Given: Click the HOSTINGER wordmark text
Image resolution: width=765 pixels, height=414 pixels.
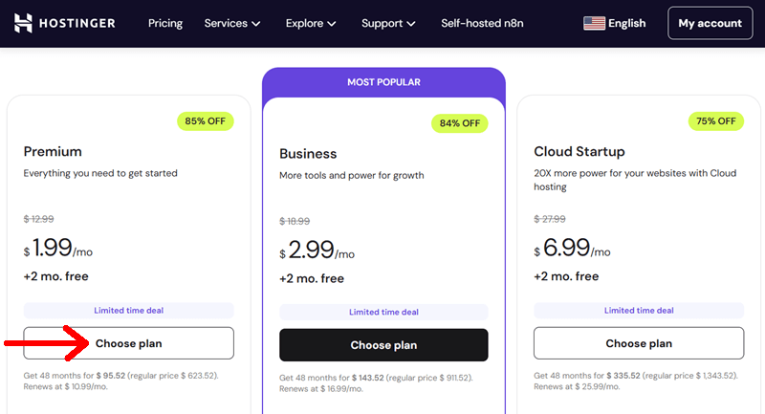Looking at the screenshot, I should 77,23.
